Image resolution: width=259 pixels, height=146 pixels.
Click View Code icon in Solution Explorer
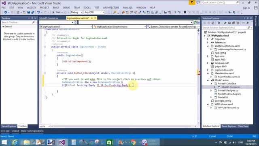(x=244, y=23)
